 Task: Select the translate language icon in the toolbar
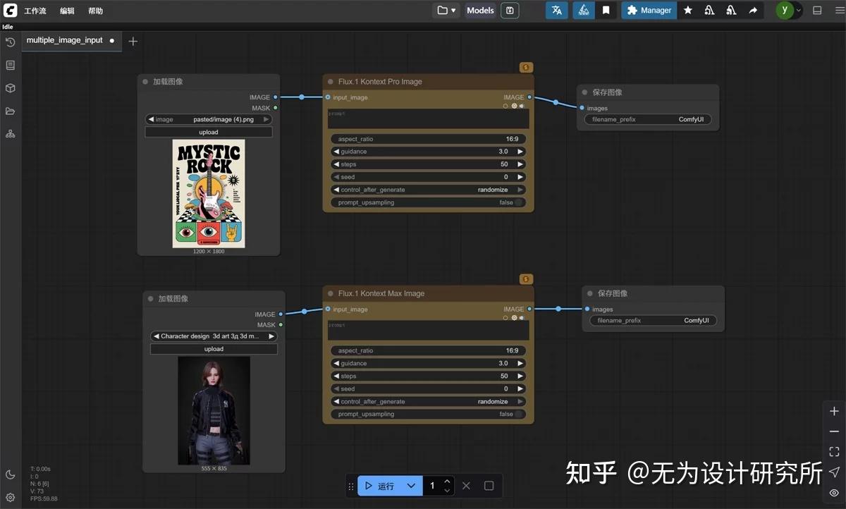pyautogui.click(x=556, y=10)
